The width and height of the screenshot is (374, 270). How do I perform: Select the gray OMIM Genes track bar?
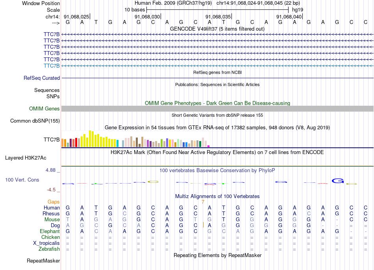(217, 108)
